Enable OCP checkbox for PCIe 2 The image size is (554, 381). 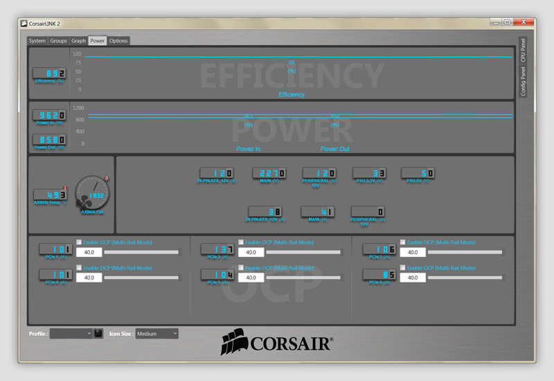pyautogui.click(x=241, y=242)
